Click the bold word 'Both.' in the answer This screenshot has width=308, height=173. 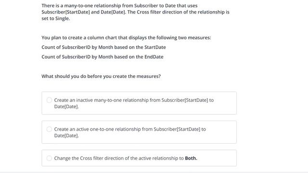191,158
